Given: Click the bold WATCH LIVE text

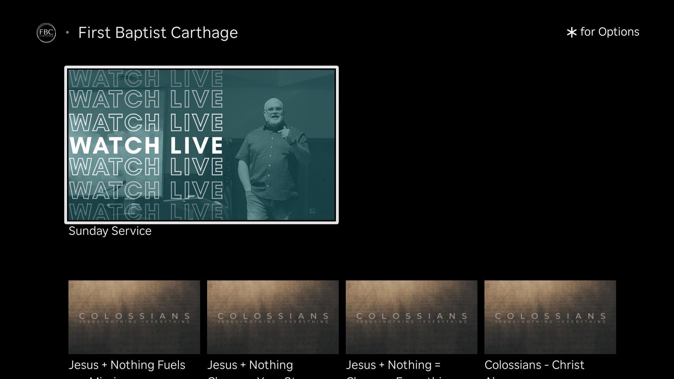Looking at the screenshot, I should pos(146,145).
